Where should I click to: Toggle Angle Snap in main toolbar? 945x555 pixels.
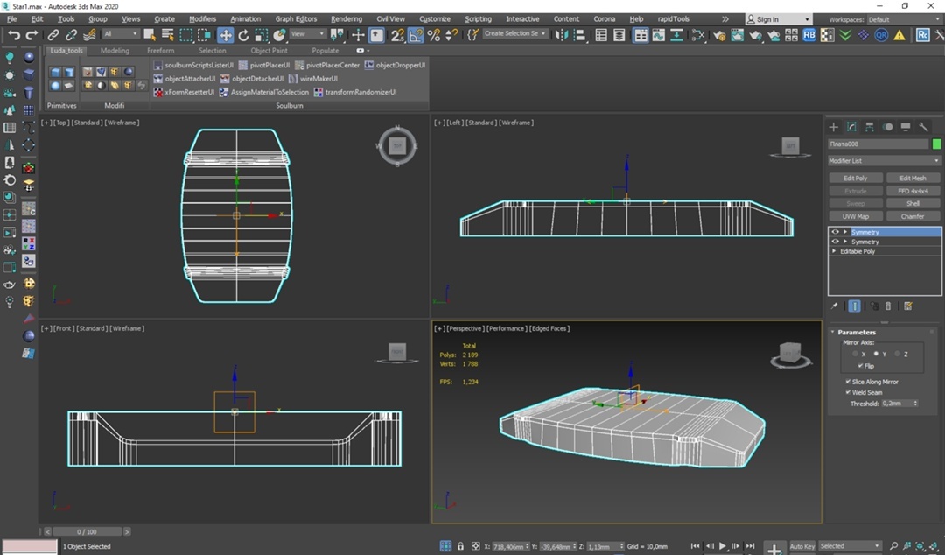coord(416,35)
